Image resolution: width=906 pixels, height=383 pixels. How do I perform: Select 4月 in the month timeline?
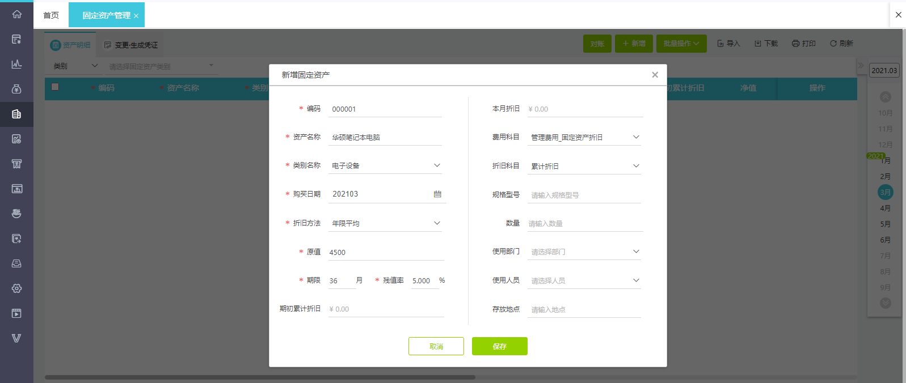[x=885, y=208]
